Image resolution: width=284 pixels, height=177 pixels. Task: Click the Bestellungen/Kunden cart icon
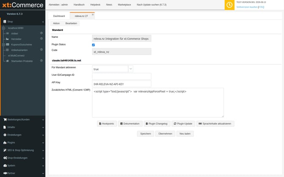[x=5, y=120]
